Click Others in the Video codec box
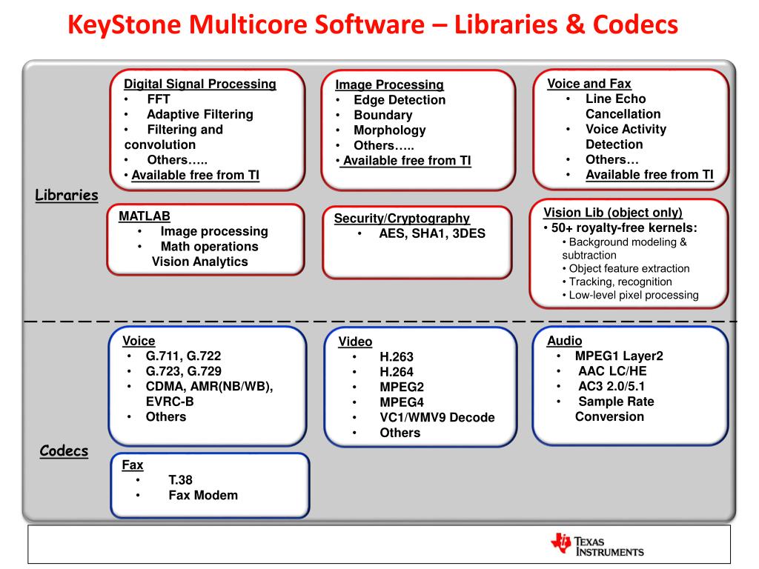Image resolution: width=759 pixels, height=569 pixels. 400,433
